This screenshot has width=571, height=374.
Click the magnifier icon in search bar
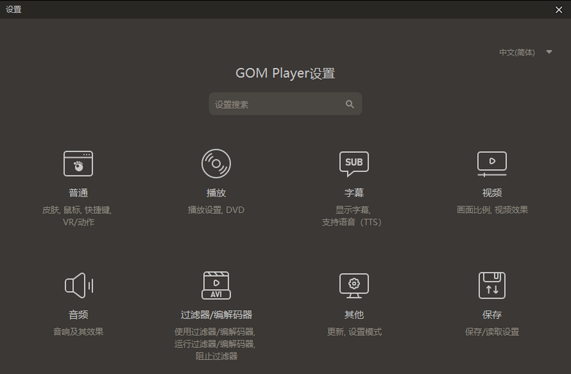tap(350, 104)
